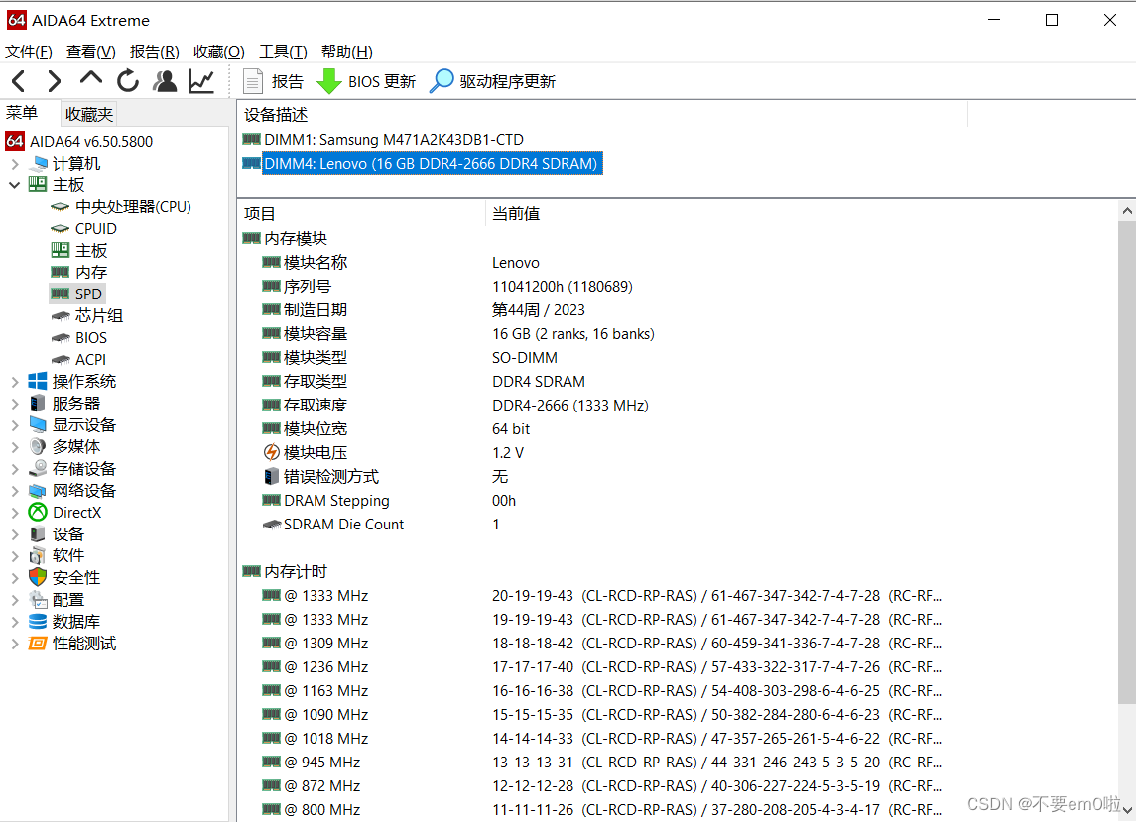The height and width of the screenshot is (822, 1136).
Task: Open the graph chart icon in the toolbar
Action: [x=201, y=81]
